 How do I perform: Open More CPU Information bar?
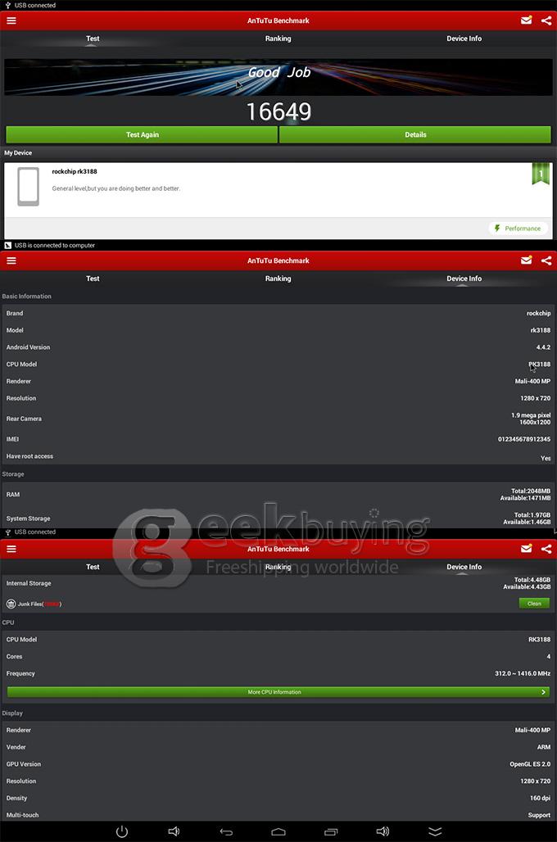278,692
